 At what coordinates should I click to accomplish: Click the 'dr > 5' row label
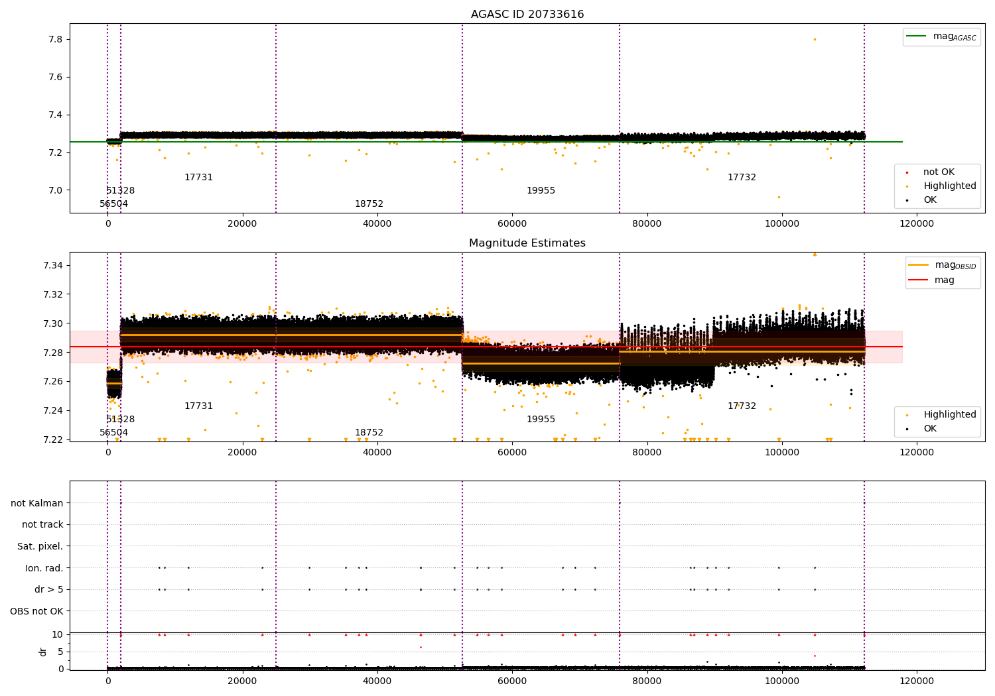click(x=49, y=589)
